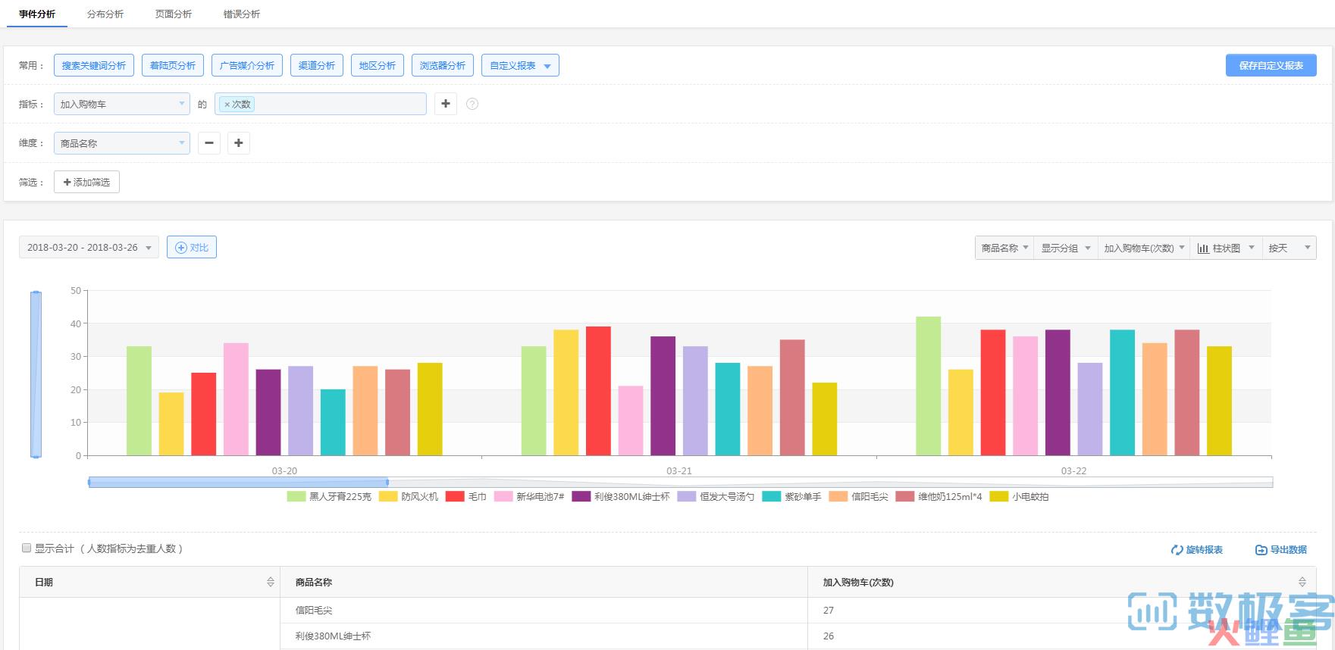The image size is (1335, 650).
Task: Open the 显示分组 dropdown
Action: pyautogui.click(x=1066, y=248)
